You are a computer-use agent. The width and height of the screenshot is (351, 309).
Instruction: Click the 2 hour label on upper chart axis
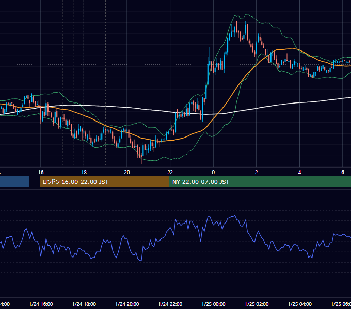point(257,173)
